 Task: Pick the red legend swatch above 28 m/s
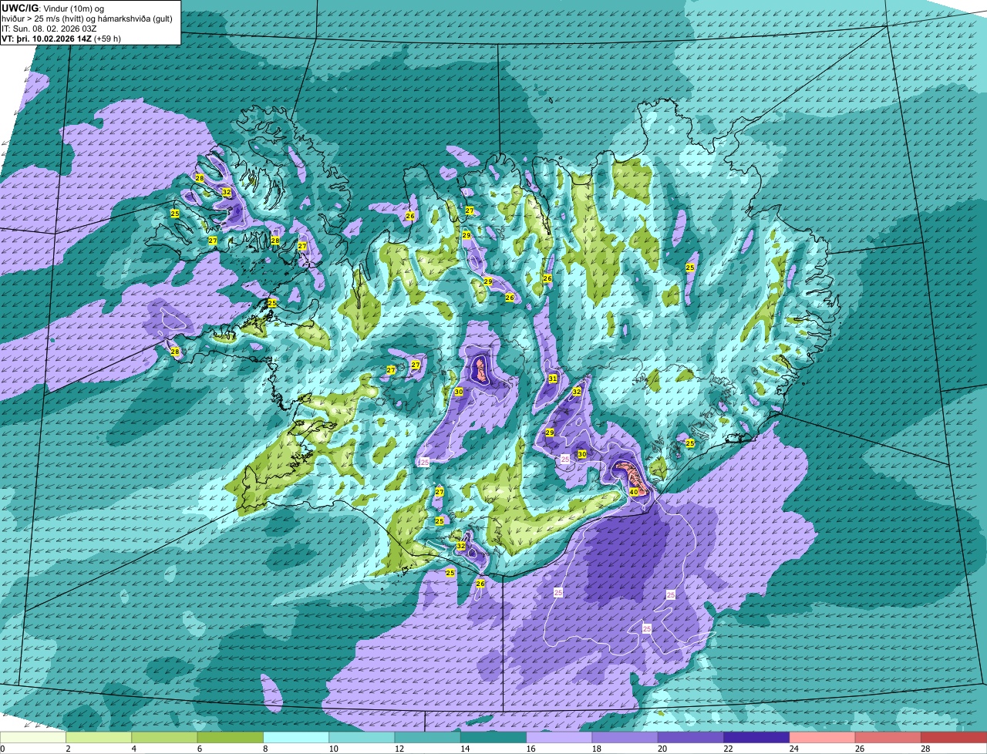click(x=954, y=738)
